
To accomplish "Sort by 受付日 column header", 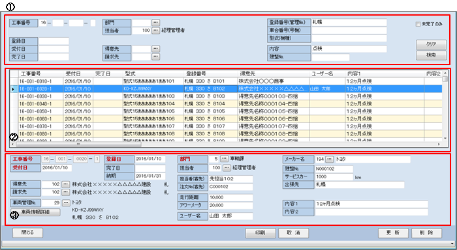I will pyautogui.click(x=78, y=74).
